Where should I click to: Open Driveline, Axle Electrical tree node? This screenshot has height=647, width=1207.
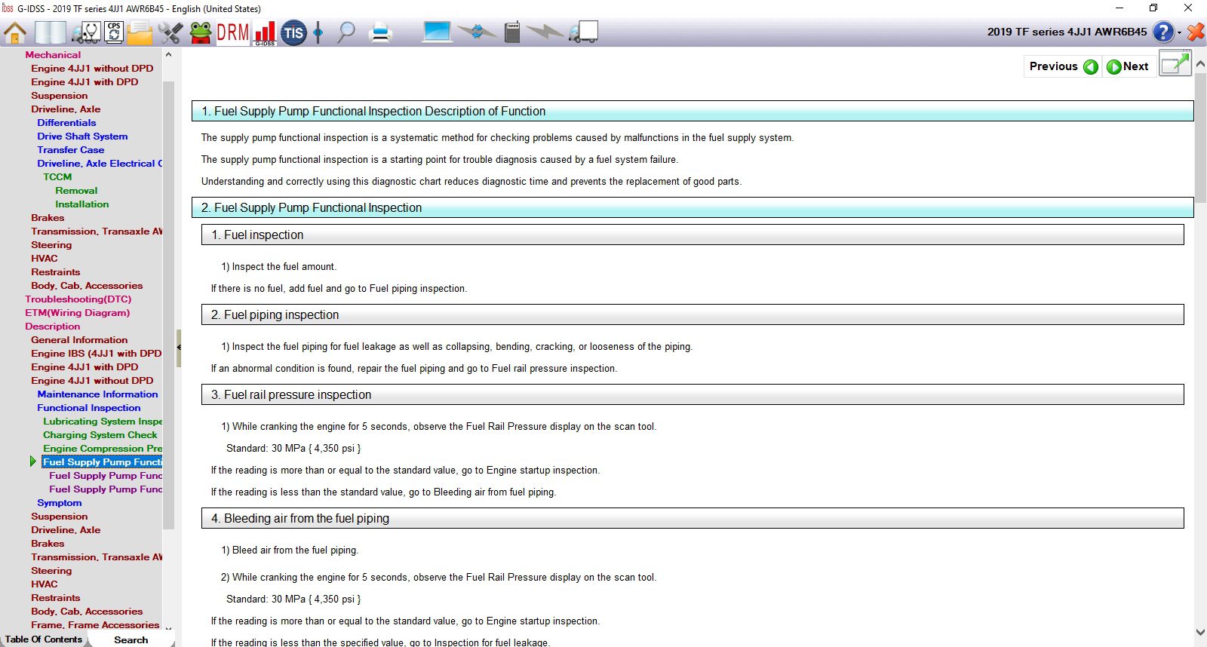tap(100, 164)
